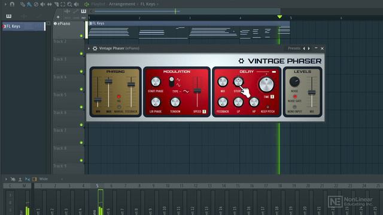Screen dimensions: 383x215
Task: Mute Track 3 using its green LED
Action: coord(81,72)
